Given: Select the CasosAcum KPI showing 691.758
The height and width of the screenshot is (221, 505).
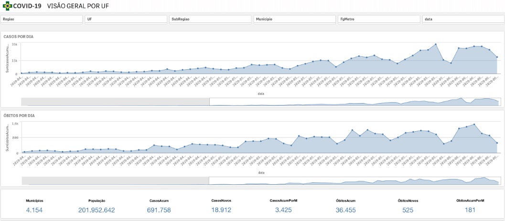Looking at the screenshot, I should click(158, 210).
